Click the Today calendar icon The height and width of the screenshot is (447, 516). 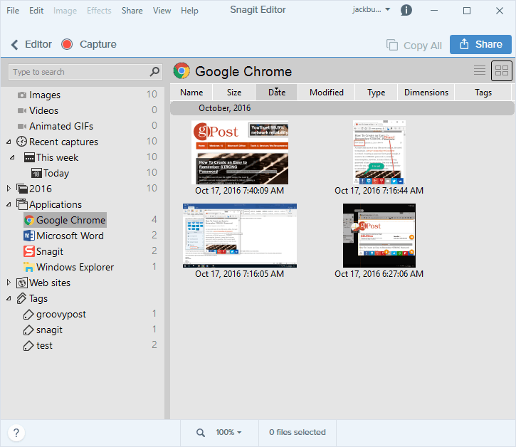[36, 173]
